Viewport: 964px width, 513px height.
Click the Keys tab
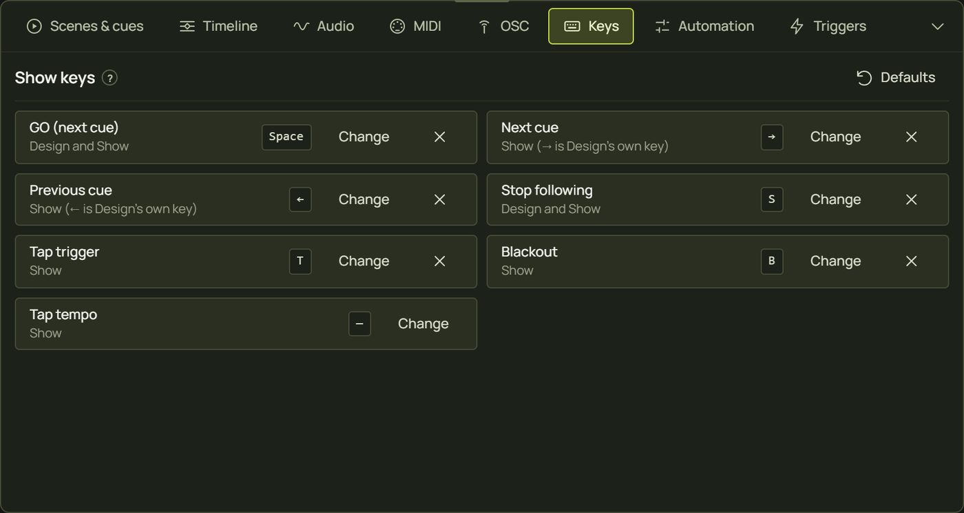591,26
